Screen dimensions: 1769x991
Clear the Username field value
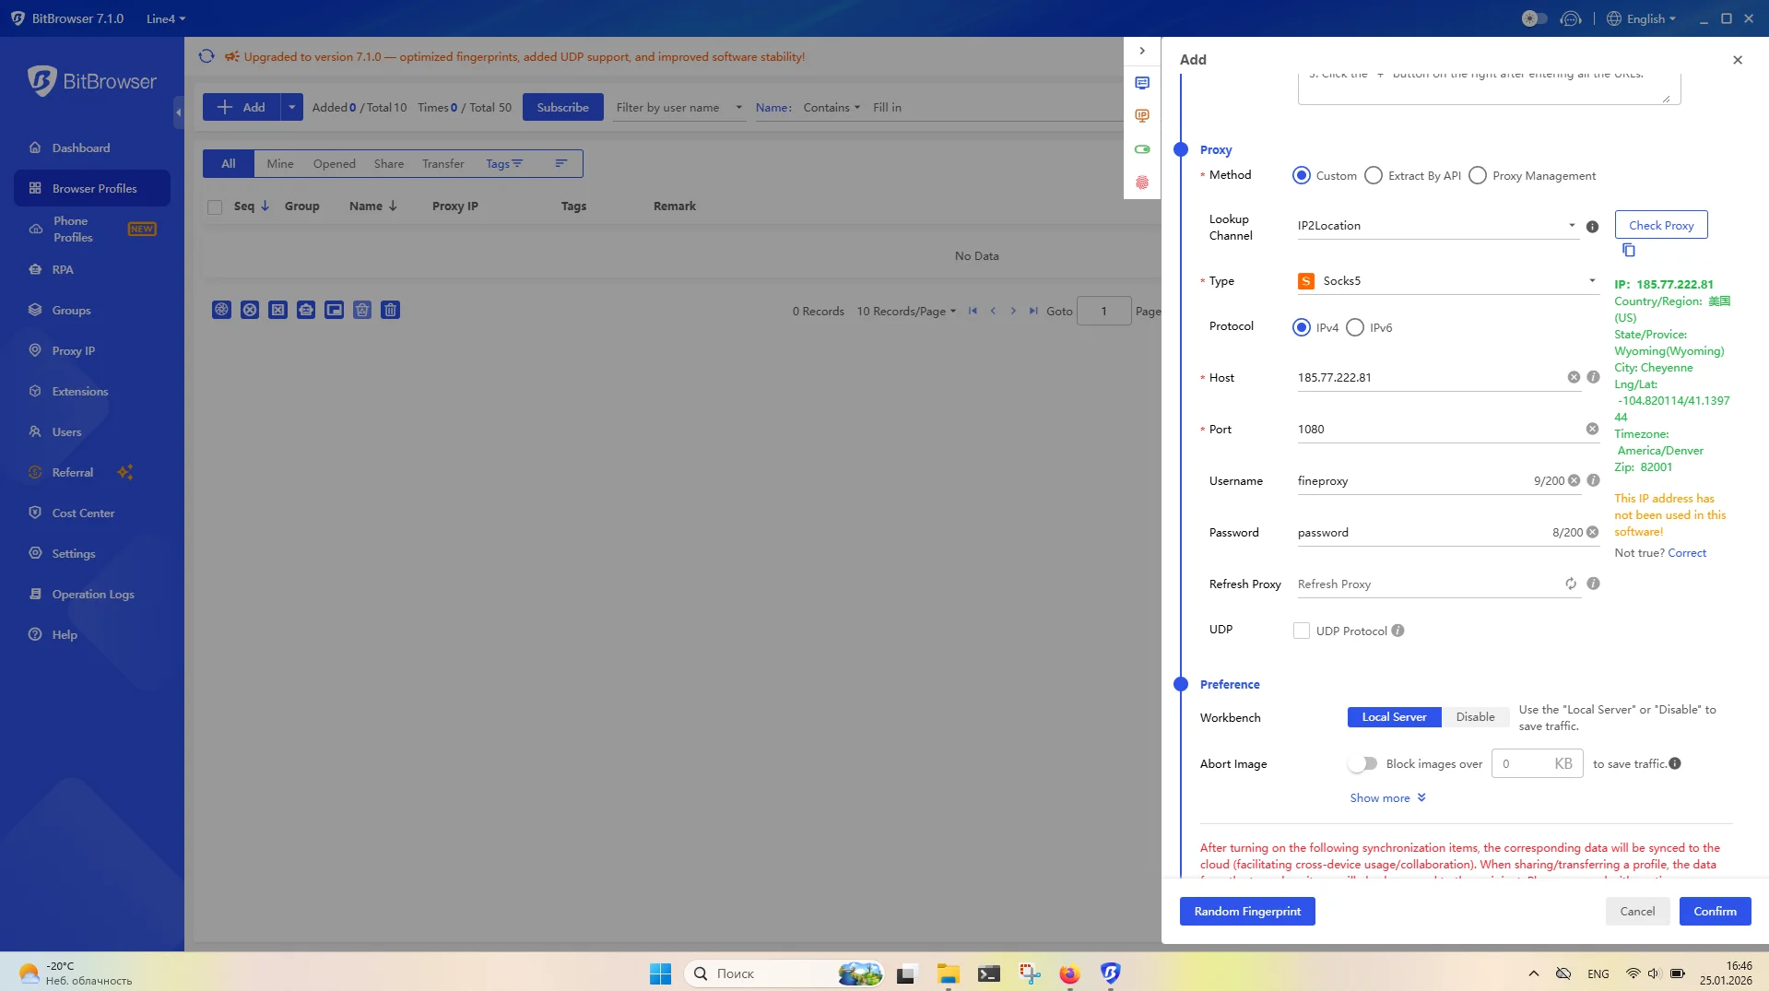1574,480
